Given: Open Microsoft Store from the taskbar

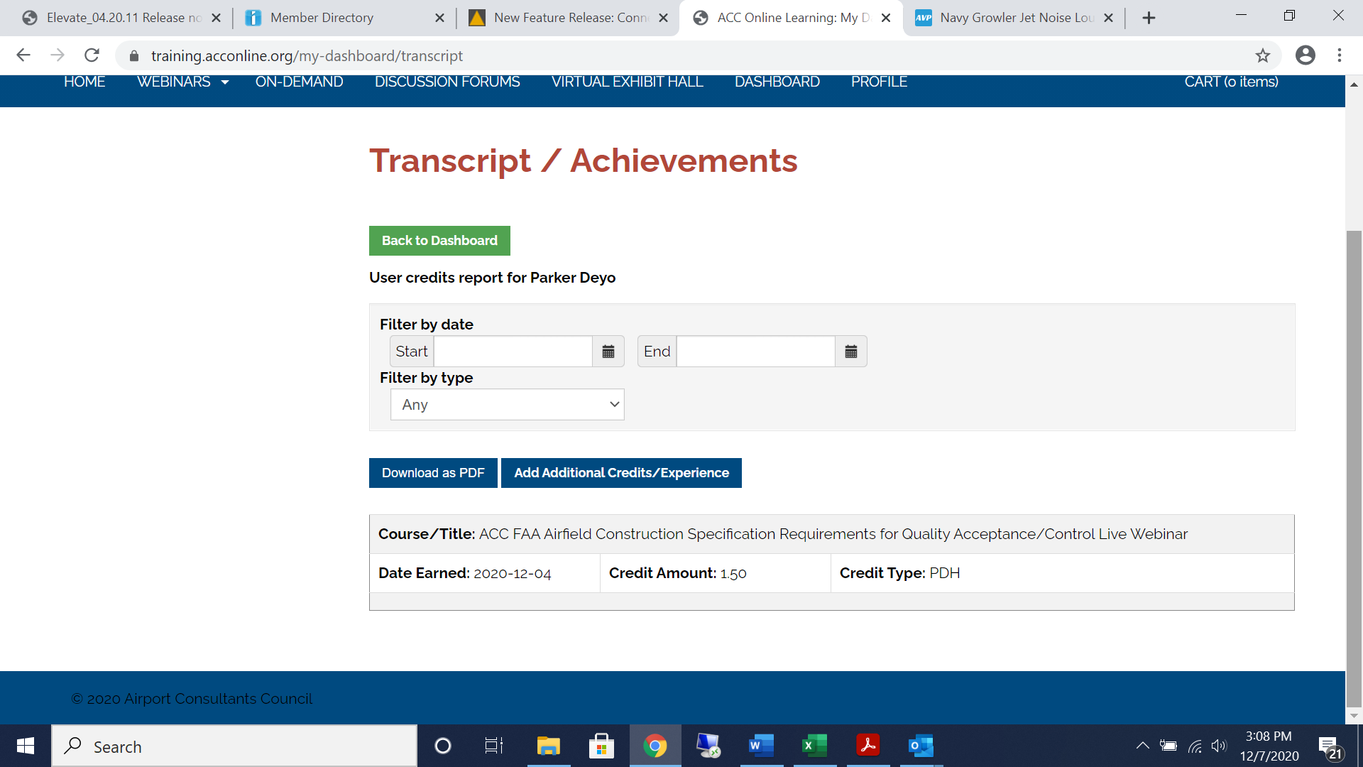Looking at the screenshot, I should tap(601, 746).
